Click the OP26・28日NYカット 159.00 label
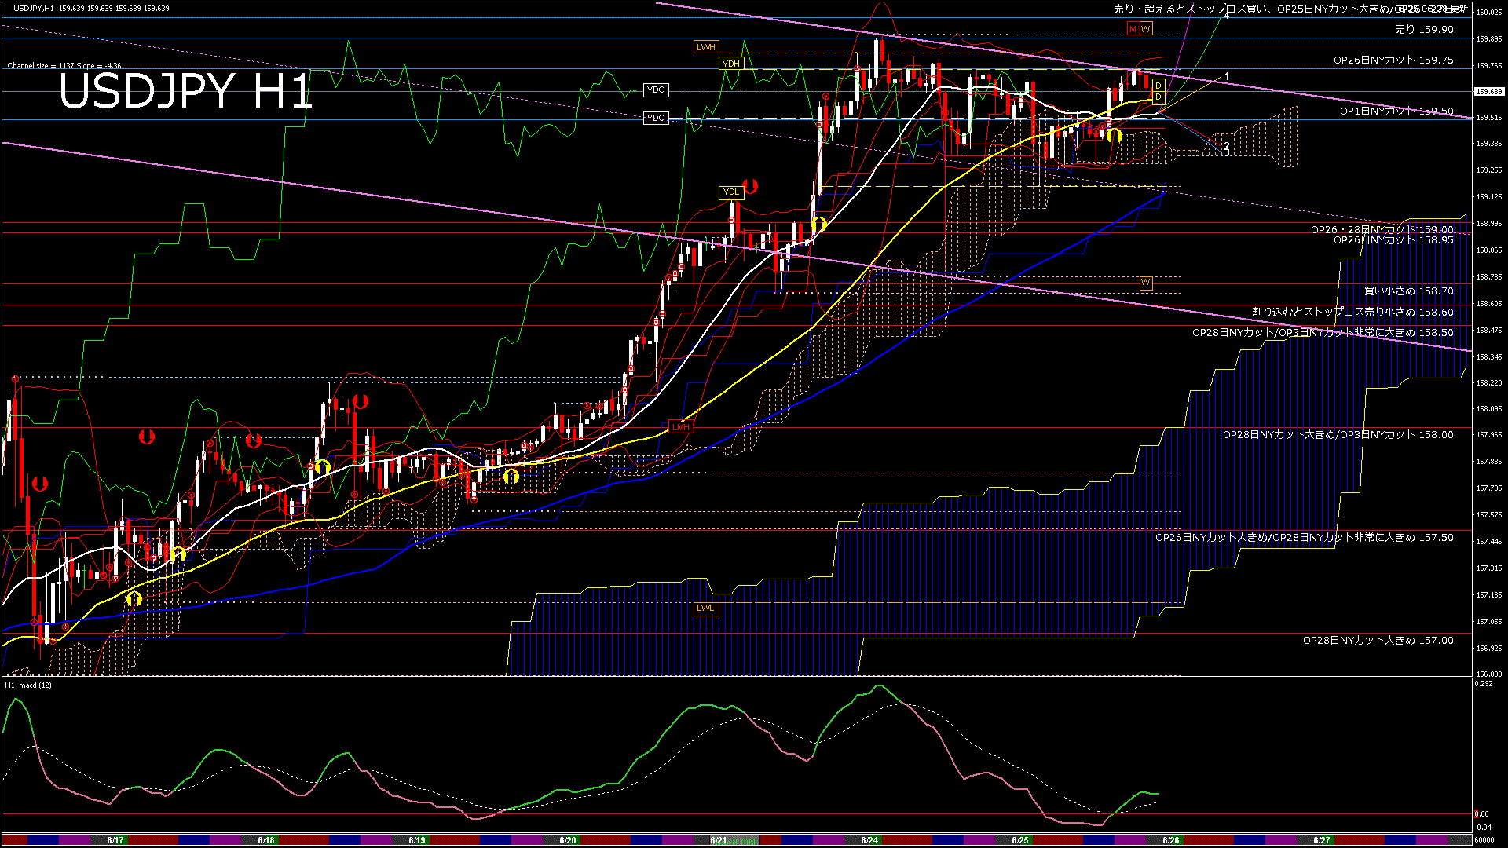 coord(1382,229)
